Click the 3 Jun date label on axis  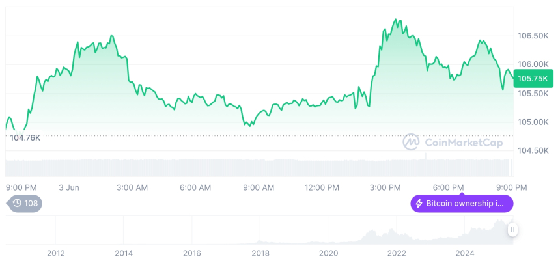68,187
